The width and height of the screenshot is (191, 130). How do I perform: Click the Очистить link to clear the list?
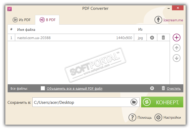[x=174, y=88]
